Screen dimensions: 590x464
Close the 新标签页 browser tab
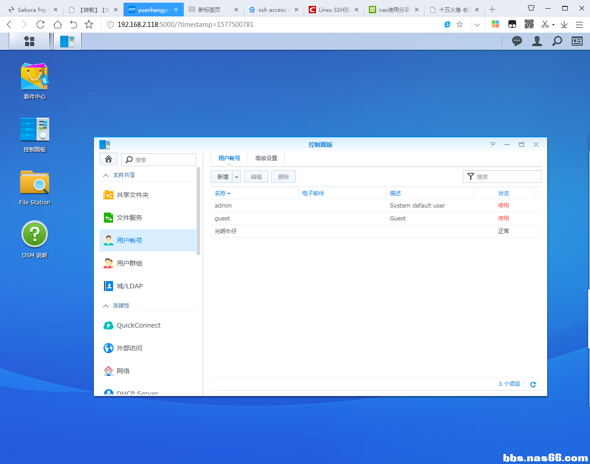(x=236, y=10)
